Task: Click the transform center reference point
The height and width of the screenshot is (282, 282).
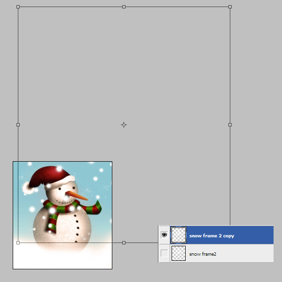Action: coord(124,125)
